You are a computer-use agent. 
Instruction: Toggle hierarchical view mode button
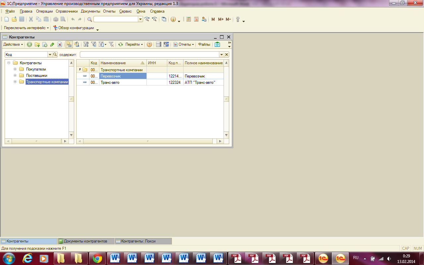pos(69,44)
